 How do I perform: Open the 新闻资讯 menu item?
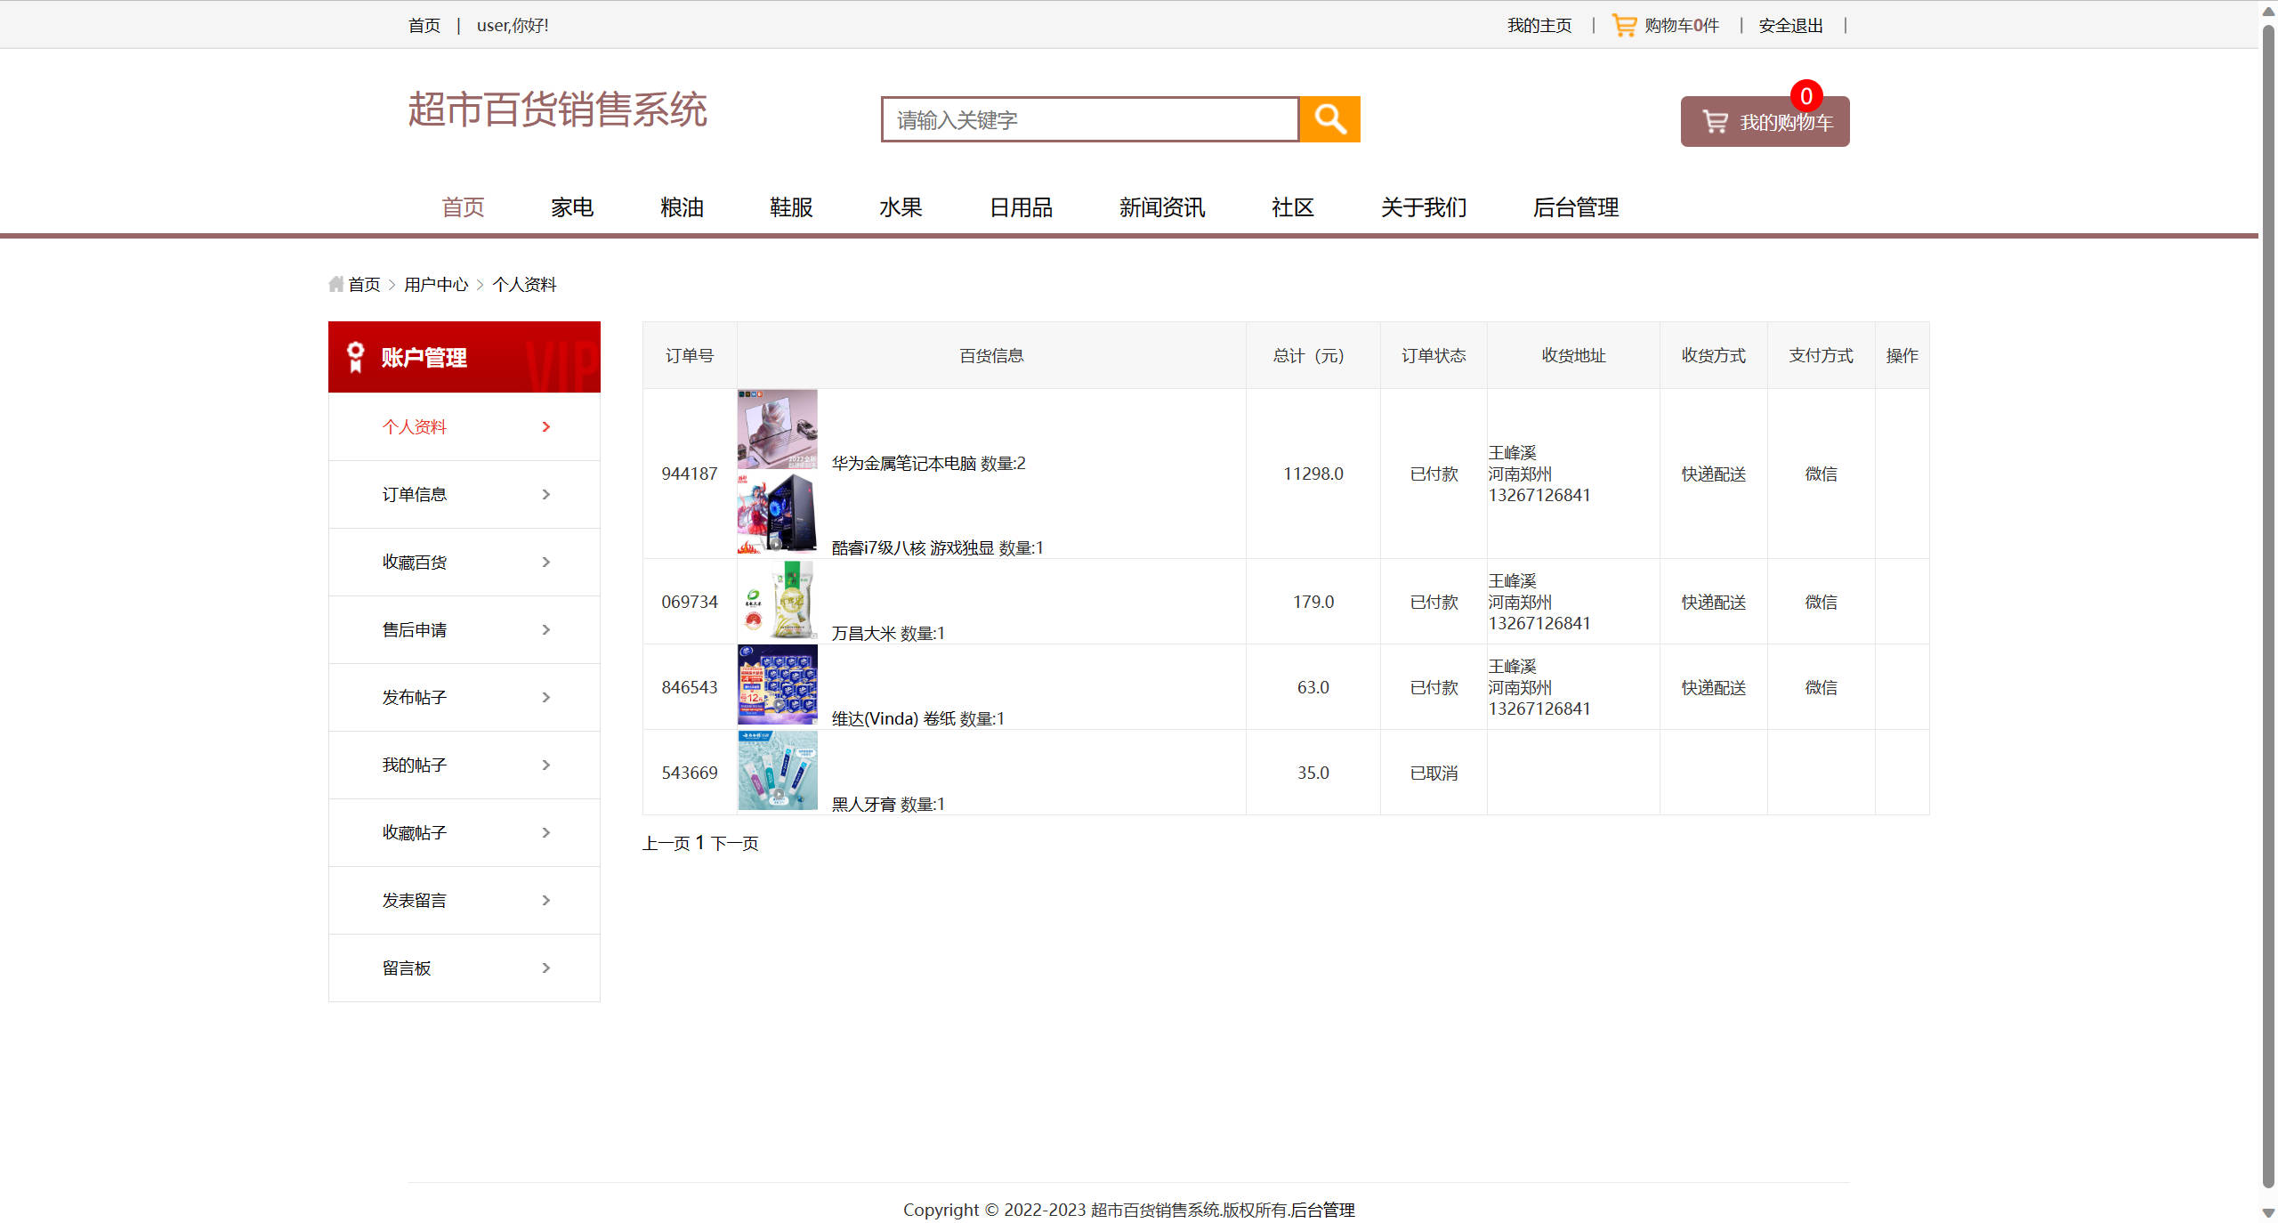coord(1162,207)
